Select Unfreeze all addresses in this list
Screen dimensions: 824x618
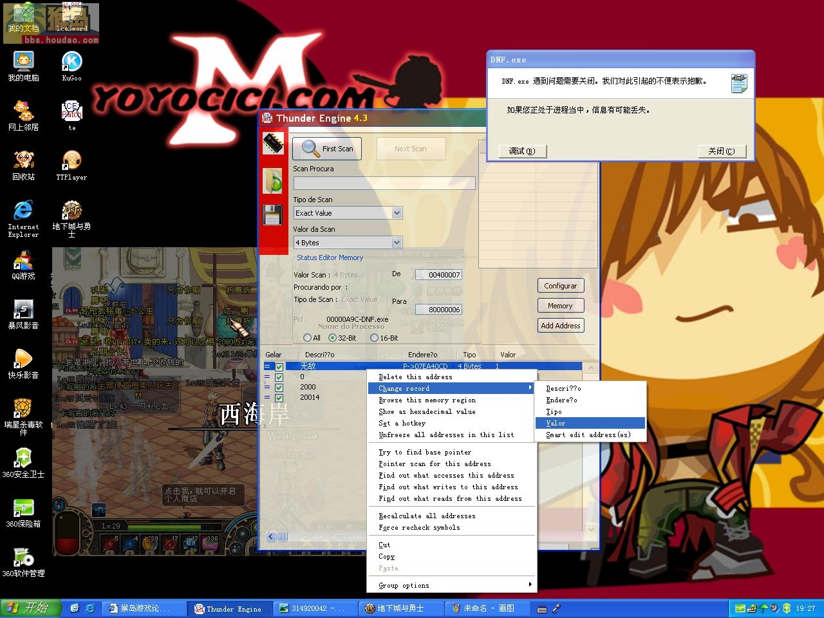coord(452,435)
